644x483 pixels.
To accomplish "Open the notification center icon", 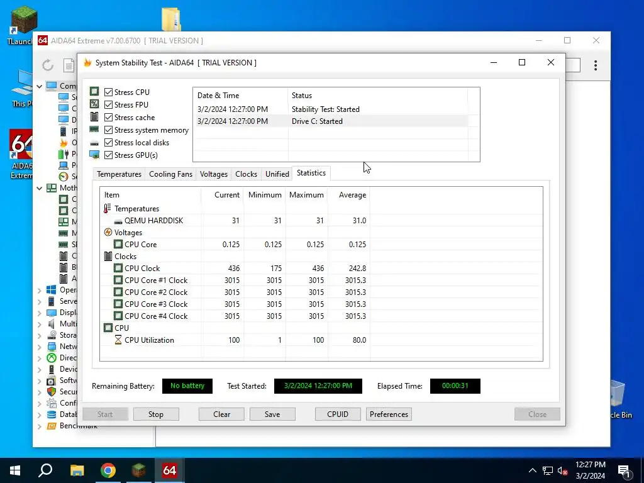I will (x=625, y=470).
